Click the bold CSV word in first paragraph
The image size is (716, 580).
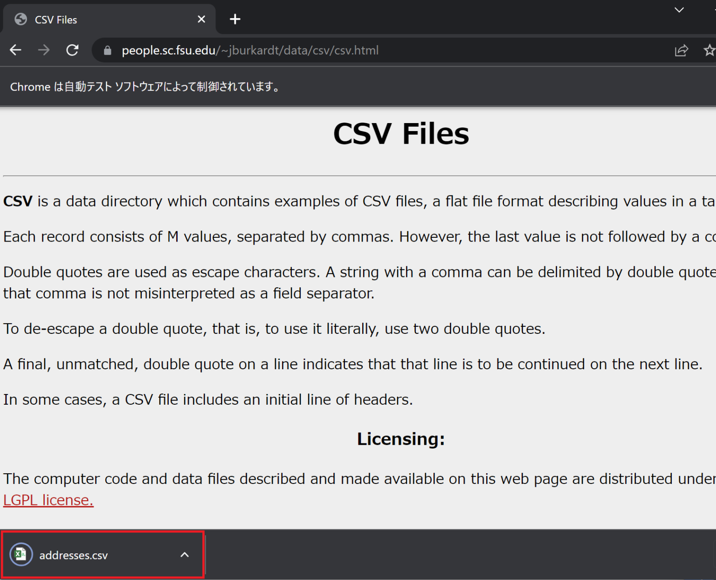click(18, 201)
